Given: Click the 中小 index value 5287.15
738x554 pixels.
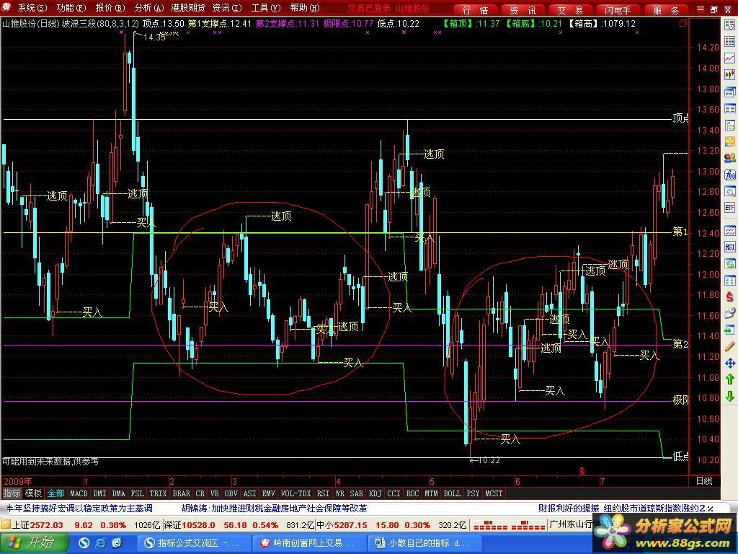Looking at the screenshot, I should point(351,525).
